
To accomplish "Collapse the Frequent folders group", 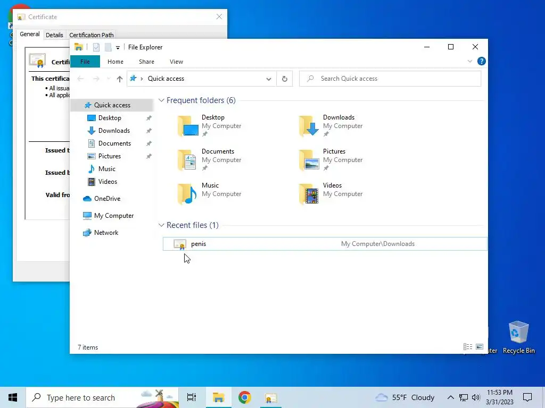I will pos(161,100).
